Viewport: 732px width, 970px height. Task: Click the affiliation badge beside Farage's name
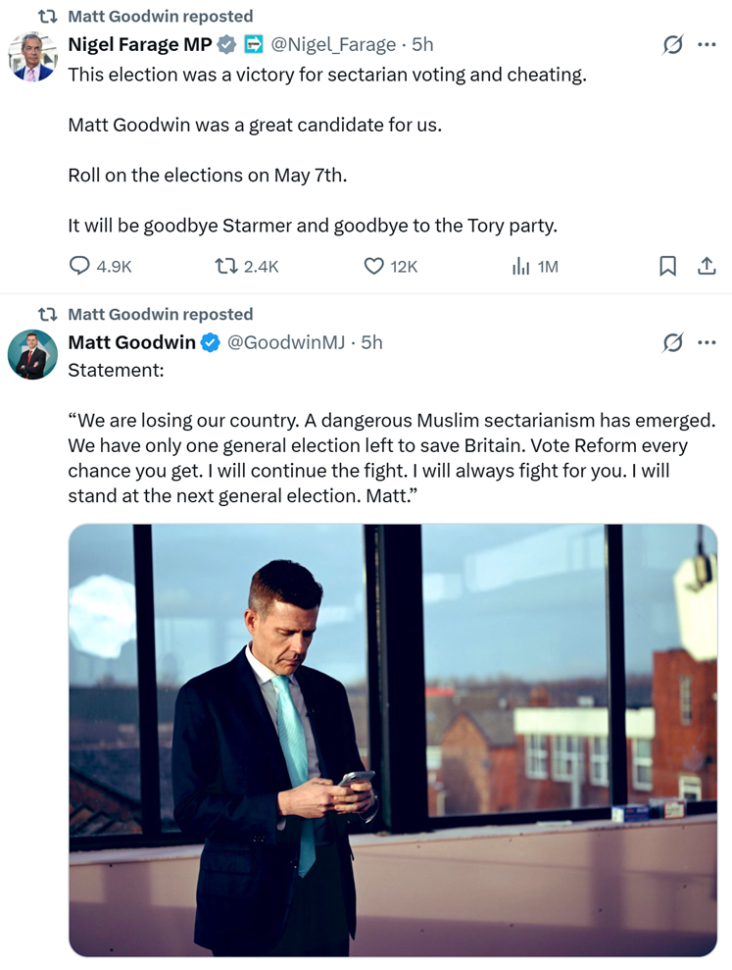point(254,44)
